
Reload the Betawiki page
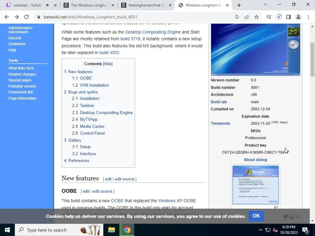26,17
